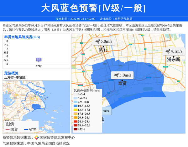The image size is (188, 147).
Task: Click the red 国界 legend line
Action: point(8,130)
